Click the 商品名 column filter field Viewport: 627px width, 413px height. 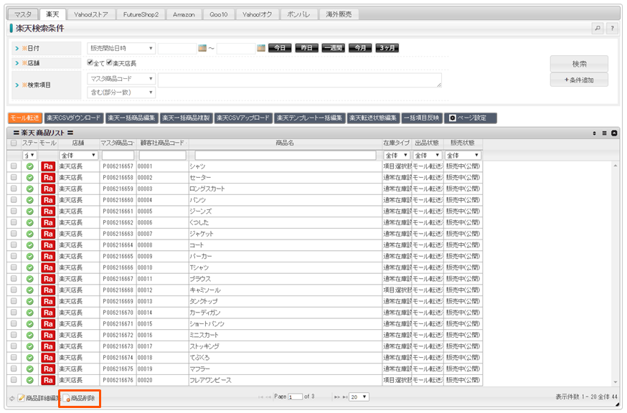286,155
